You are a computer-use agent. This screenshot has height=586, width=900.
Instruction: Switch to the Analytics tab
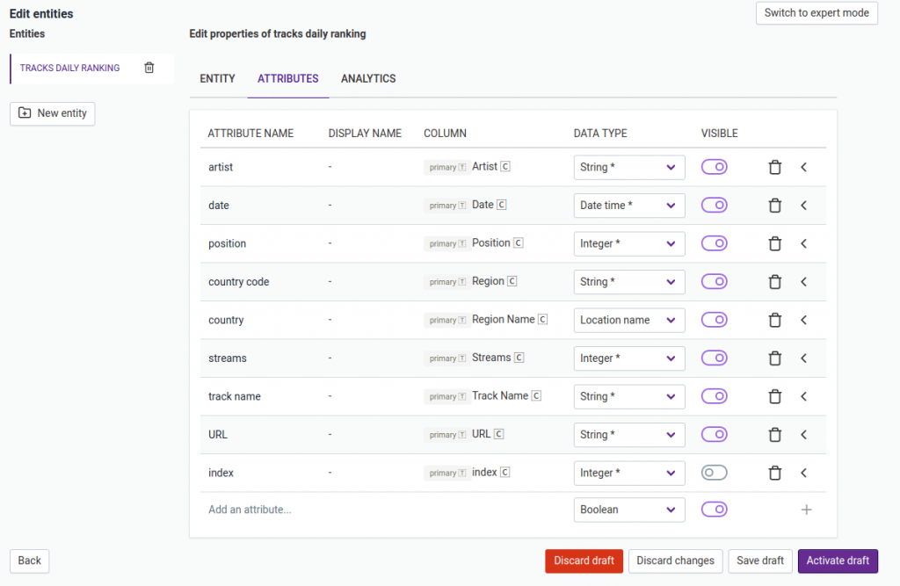pyautogui.click(x=368, y=78)
